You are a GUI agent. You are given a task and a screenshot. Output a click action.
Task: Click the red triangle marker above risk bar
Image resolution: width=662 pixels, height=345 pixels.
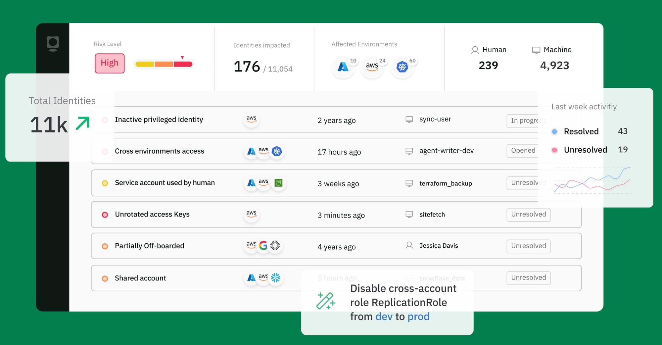coord(182,58)
